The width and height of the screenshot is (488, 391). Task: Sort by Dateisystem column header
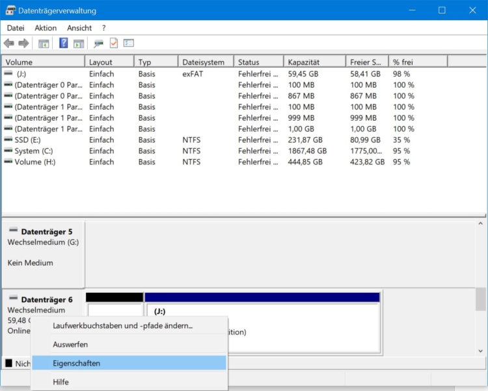click(x=204, y=62)
